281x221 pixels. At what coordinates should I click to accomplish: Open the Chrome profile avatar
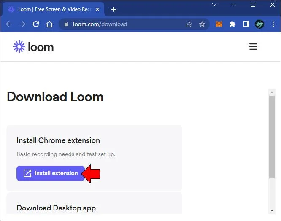point(259,24)
